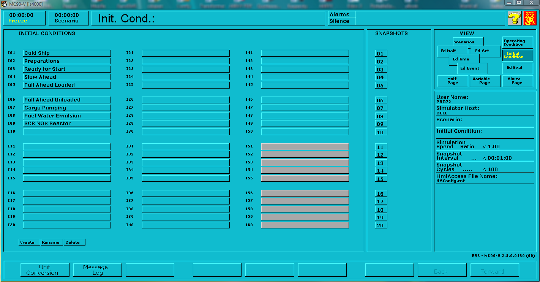Select snapshot 10
The height and width of the screenshot is (282, 540).
(x=381, y=132)
